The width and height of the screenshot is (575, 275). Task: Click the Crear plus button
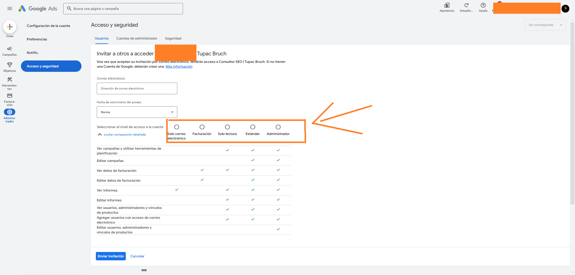(10, 27)
